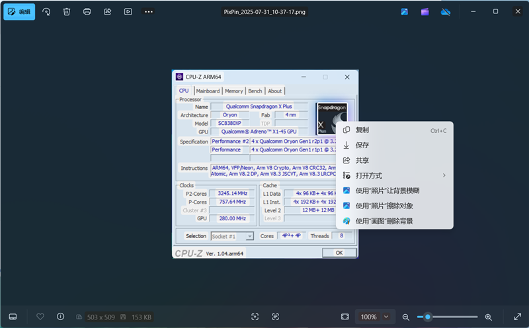529x328 pixels.
Task: Rotate the image with the rotate icon
Action: coord(46,12)
